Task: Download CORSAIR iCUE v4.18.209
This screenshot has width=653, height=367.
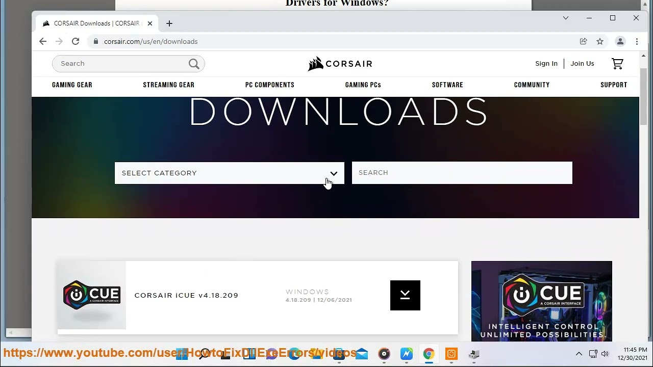Action: (x=405, y=295)
